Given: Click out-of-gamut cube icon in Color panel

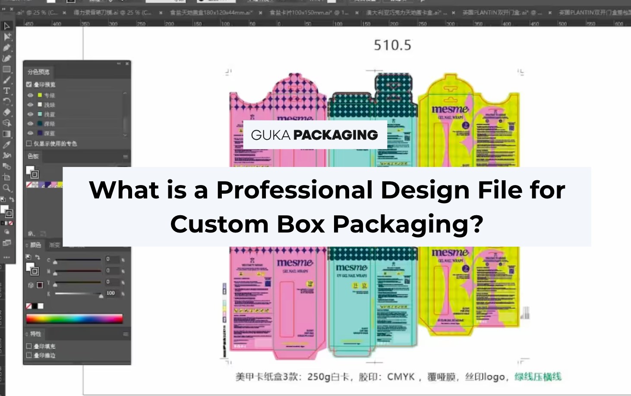Looking at the screenshot, I should pos(31,285).
